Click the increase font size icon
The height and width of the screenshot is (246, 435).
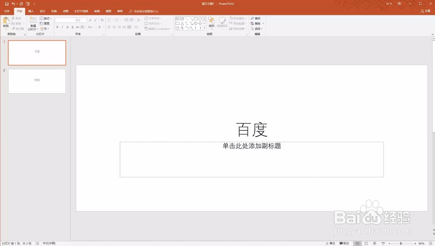90,20
